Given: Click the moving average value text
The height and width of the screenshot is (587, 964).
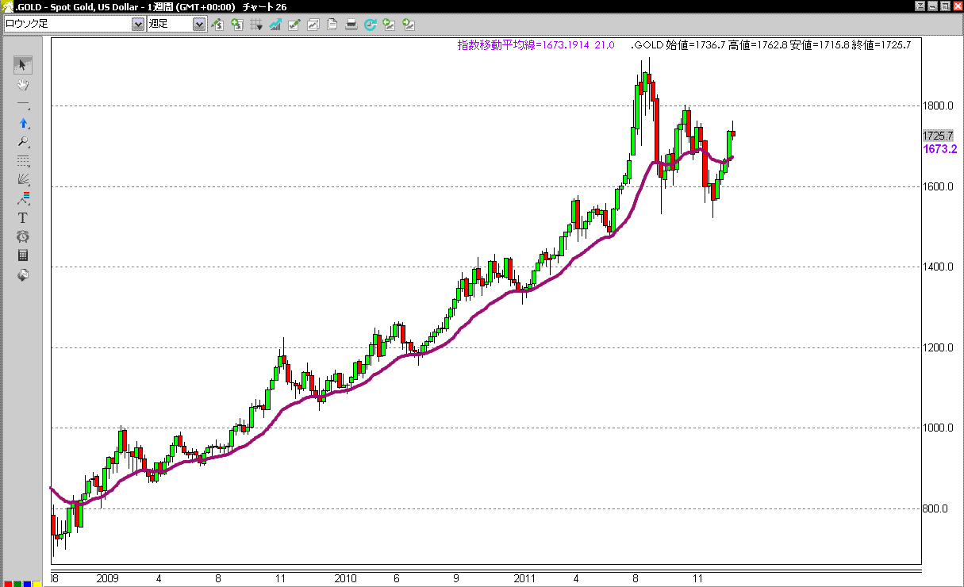Looking at the screenshot, I should (536, 45).
